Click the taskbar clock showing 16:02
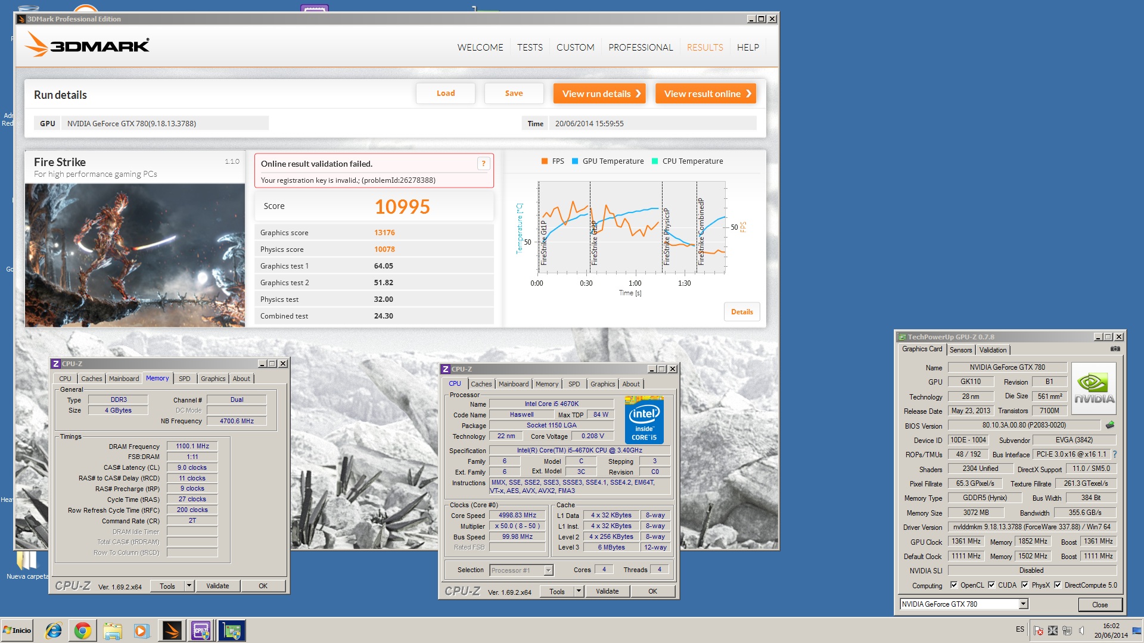The height and width of the screenshot is (643, 1144). tap(1111, 630)
